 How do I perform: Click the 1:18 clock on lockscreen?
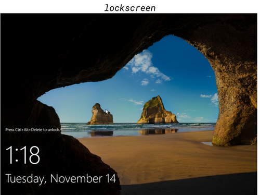23,155
